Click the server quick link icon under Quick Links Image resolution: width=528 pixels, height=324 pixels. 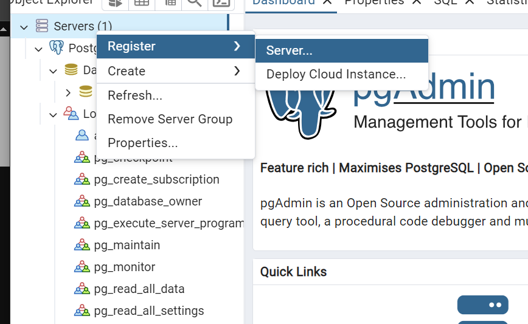click(x=482, y=309)
